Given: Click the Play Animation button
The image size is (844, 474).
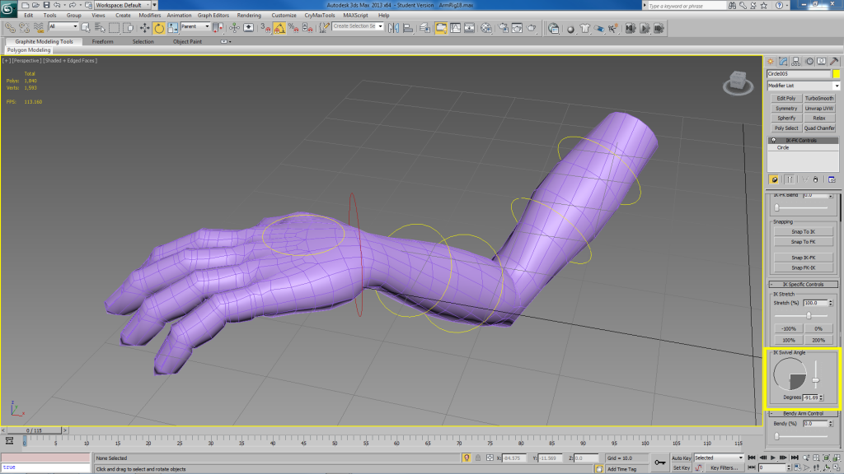Looking at the screenshot, I should [772, 458].
